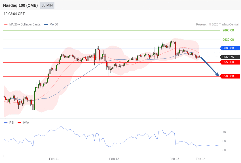
Task: Click the 10:03:04 CET timestamp
Action: (14, 14)
